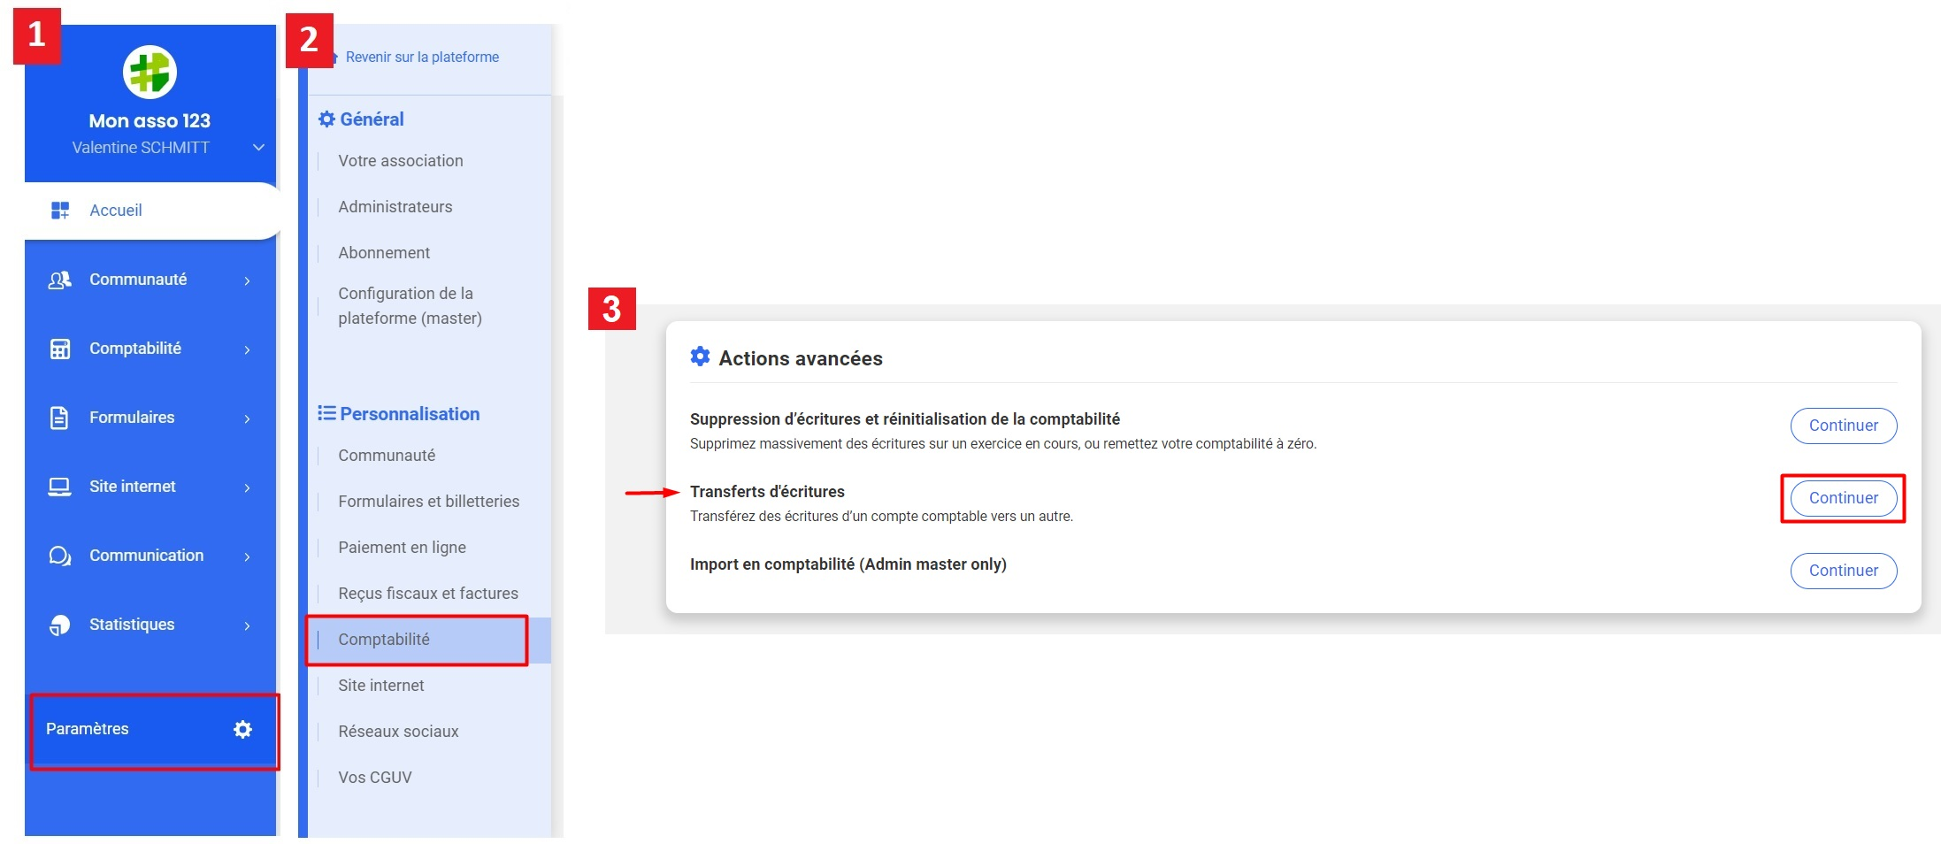Click the Communication chat bubble icon

[x=59, y=556]
